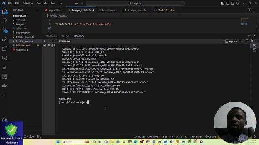Click the errors and warnings status counter
The height and width of the screenshot is (145, 259).
click(x=29, y=137)
